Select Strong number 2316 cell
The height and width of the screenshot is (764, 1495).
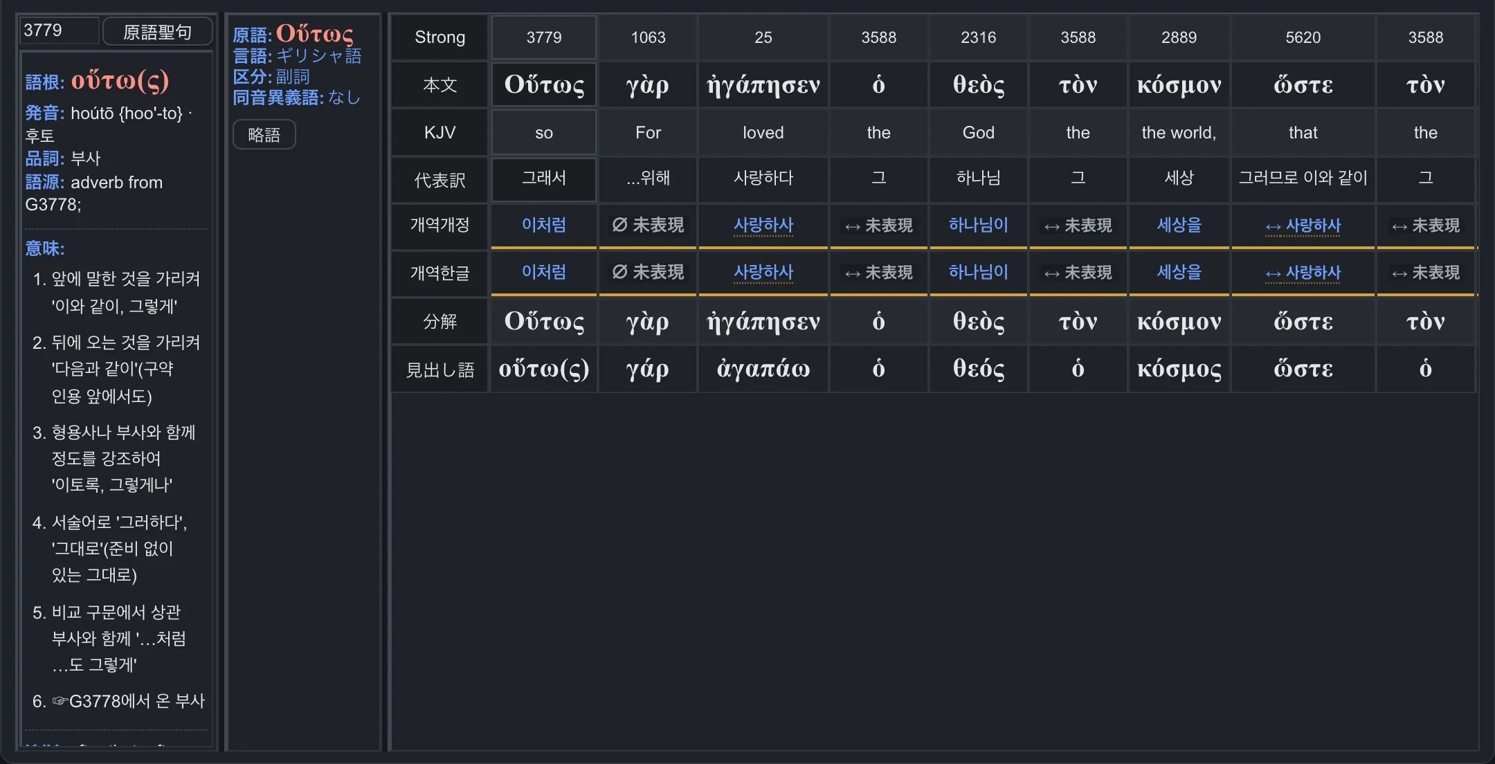pos(979,37)
